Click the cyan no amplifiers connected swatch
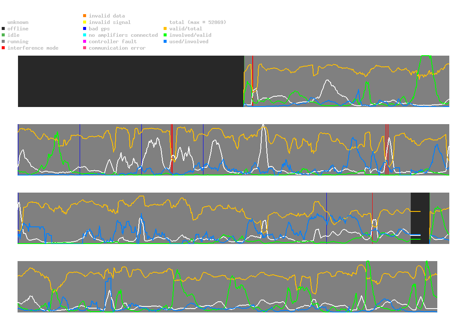The width and height of the screenshot is (469, 327). pos(85,35)
